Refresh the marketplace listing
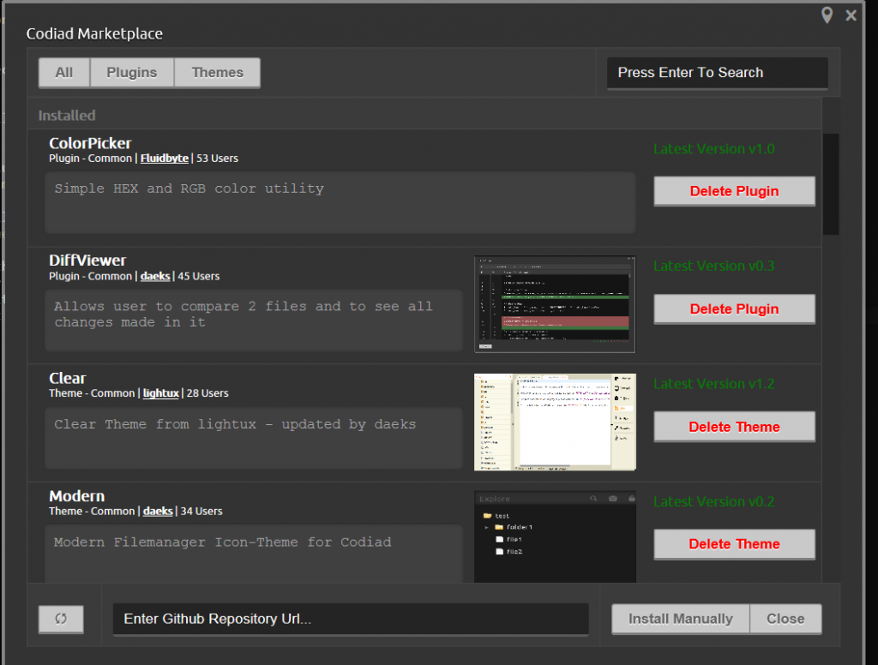 [60, 619]
